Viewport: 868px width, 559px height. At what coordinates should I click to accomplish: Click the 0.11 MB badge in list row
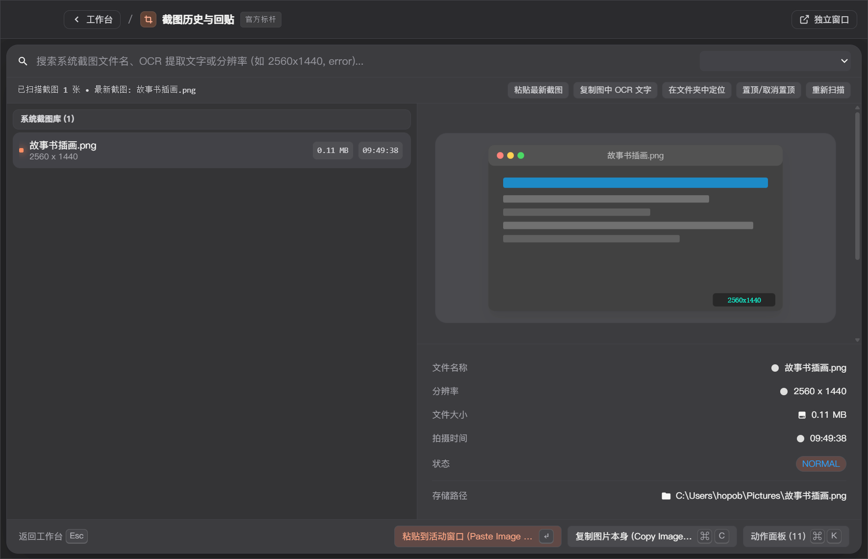(332, 151)
